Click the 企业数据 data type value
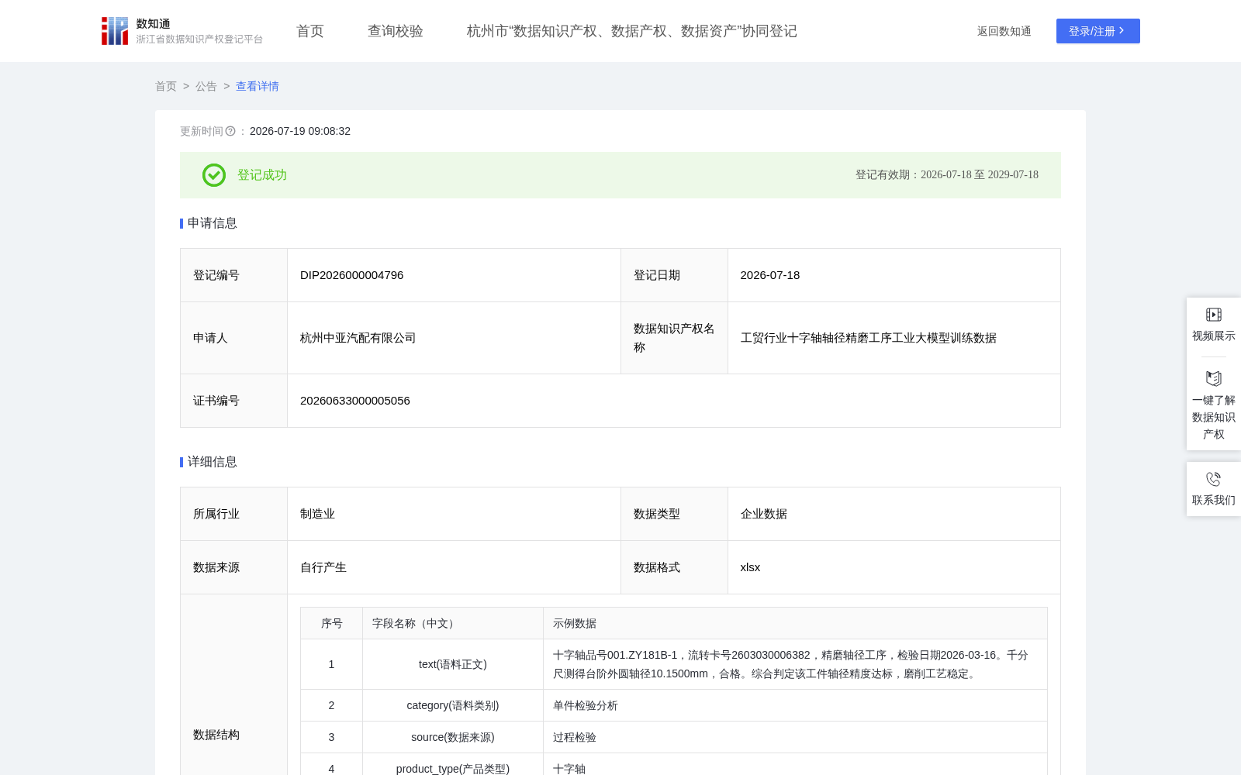1241x775 pixels. [764, 514]
